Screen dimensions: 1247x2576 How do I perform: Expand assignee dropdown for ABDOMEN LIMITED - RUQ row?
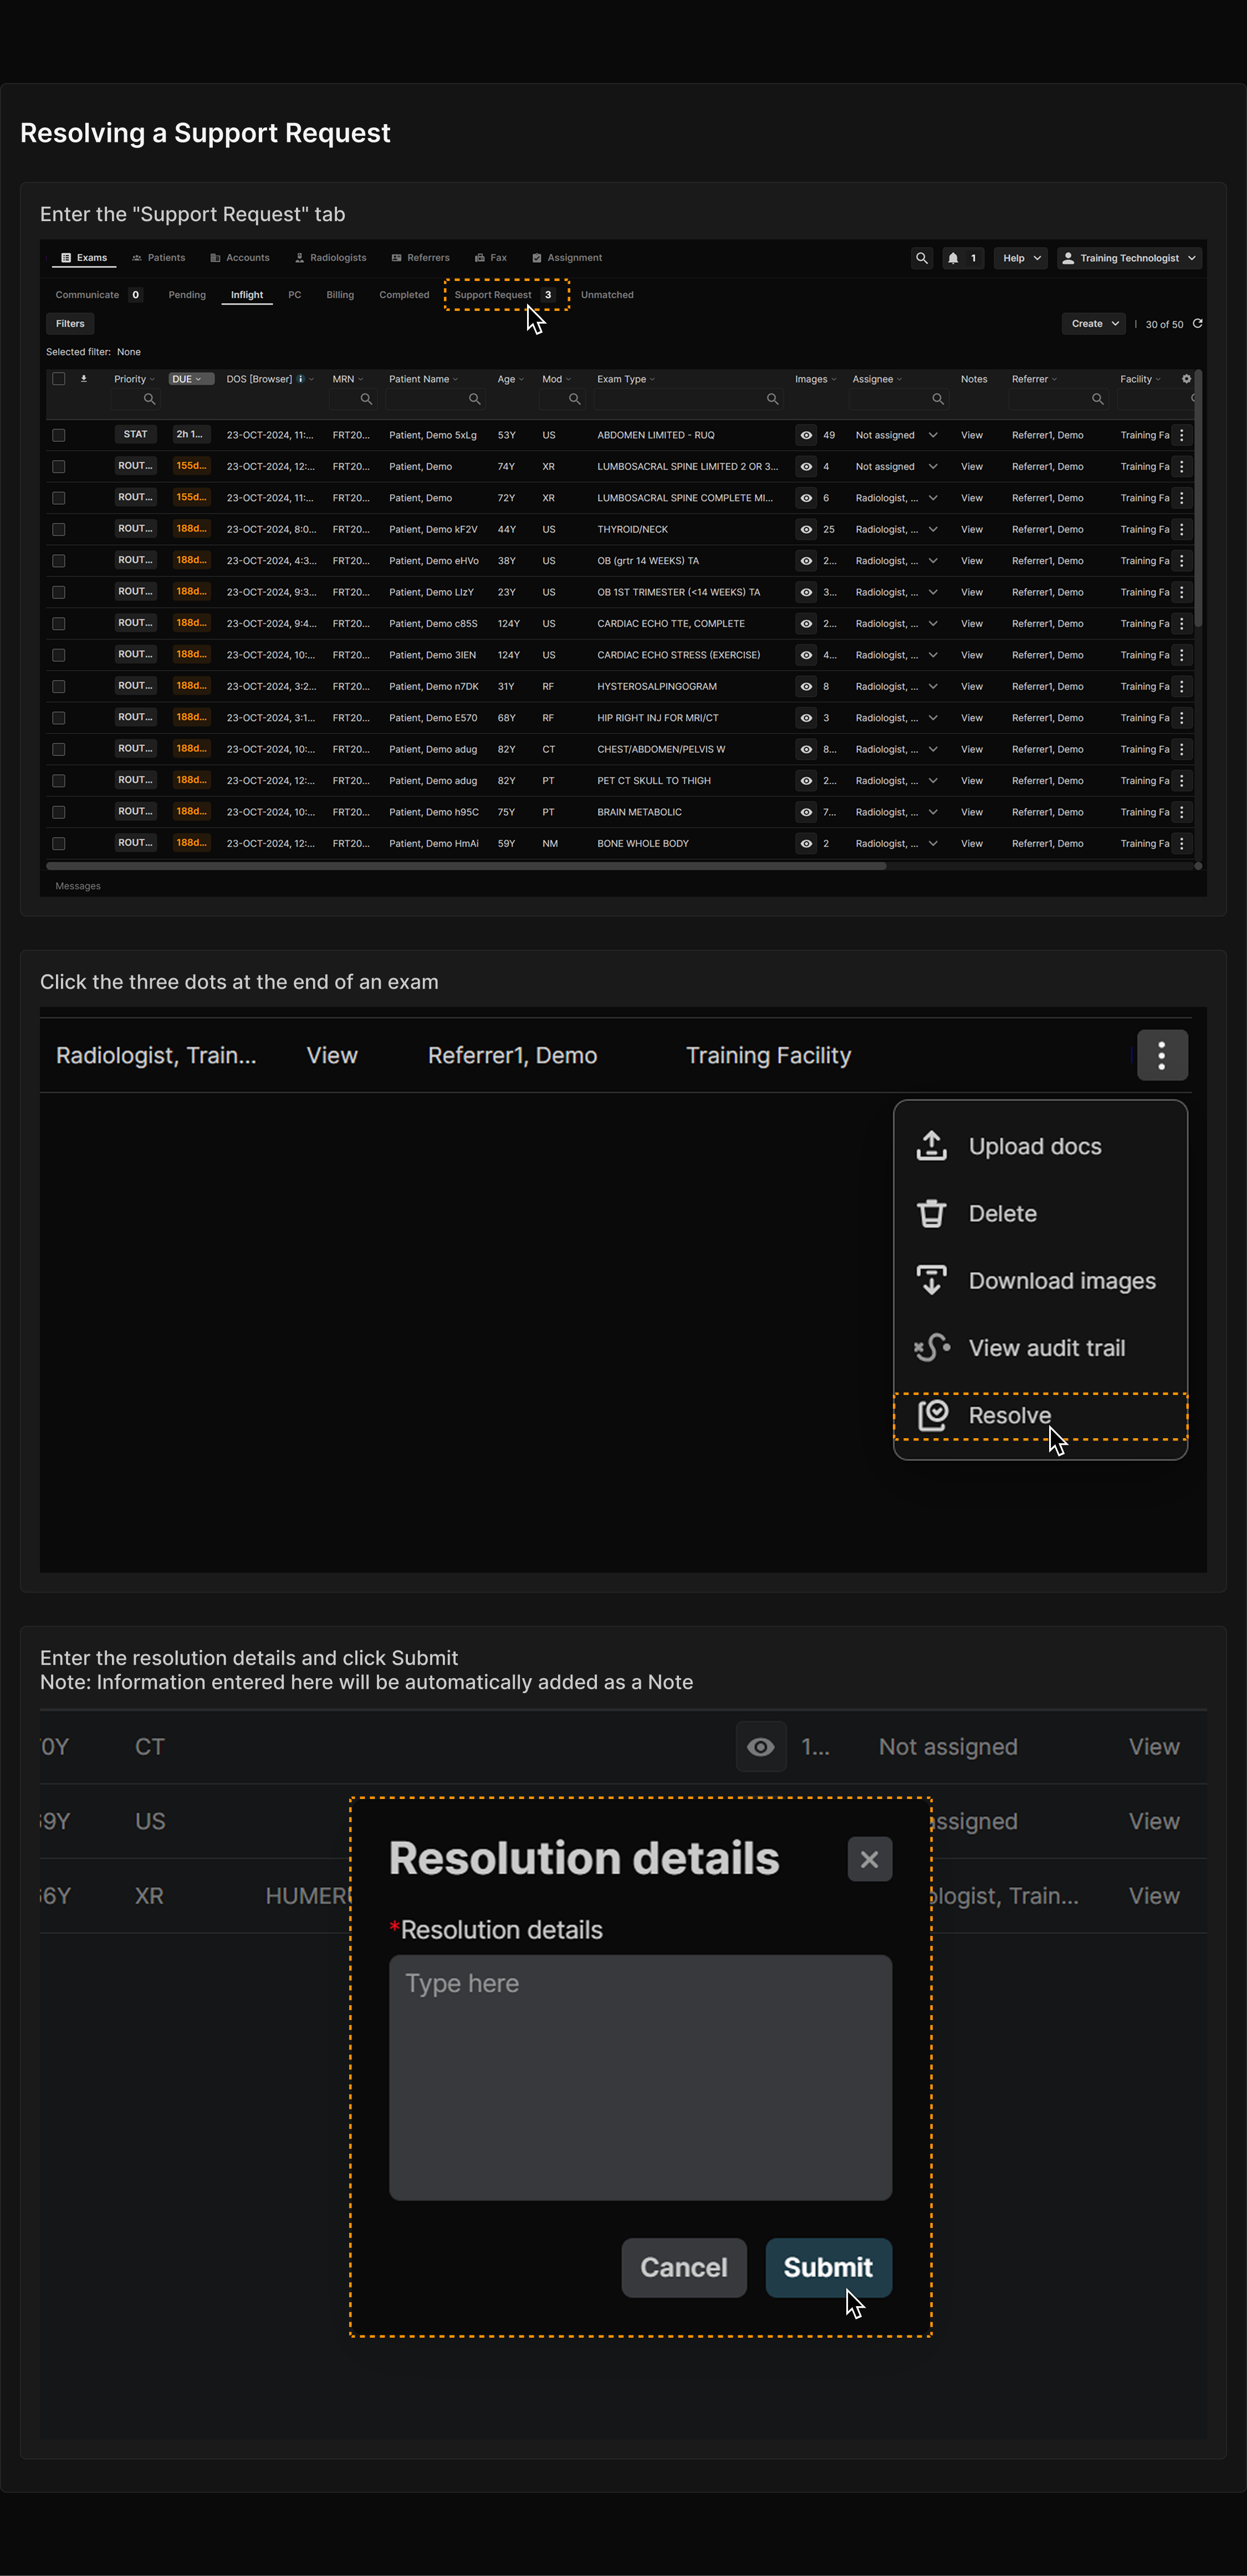click(932, 435)
